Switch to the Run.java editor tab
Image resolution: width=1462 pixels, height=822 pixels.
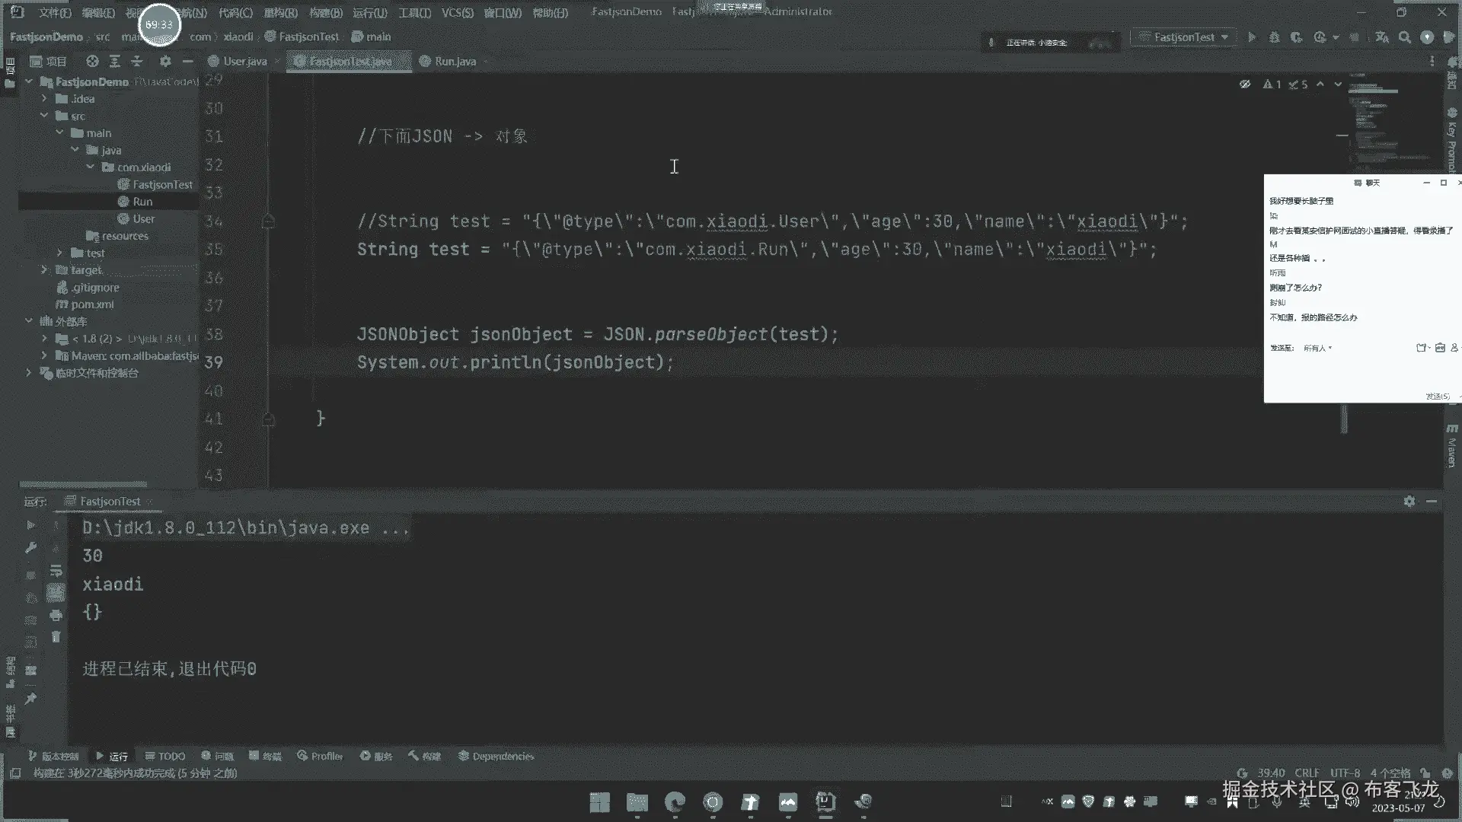click(x=455, y=62)
